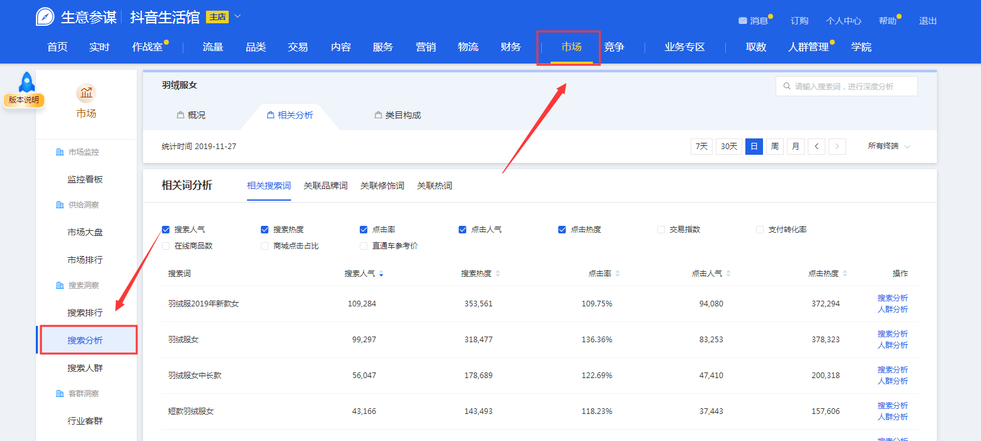Go to previous date with left arrow
The width and height of the screenshot is (981, 441).
(x=817, y=147)
